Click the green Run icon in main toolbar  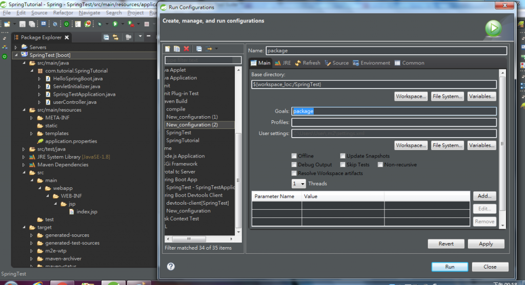coord(115,24)
